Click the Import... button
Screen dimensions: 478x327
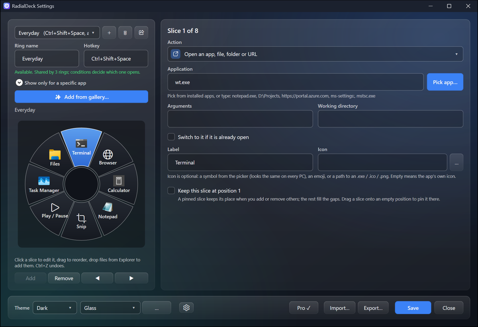coord(339,308)
